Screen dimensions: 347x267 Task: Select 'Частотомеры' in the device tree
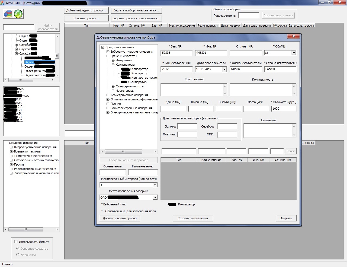click(x=125, y=91)
